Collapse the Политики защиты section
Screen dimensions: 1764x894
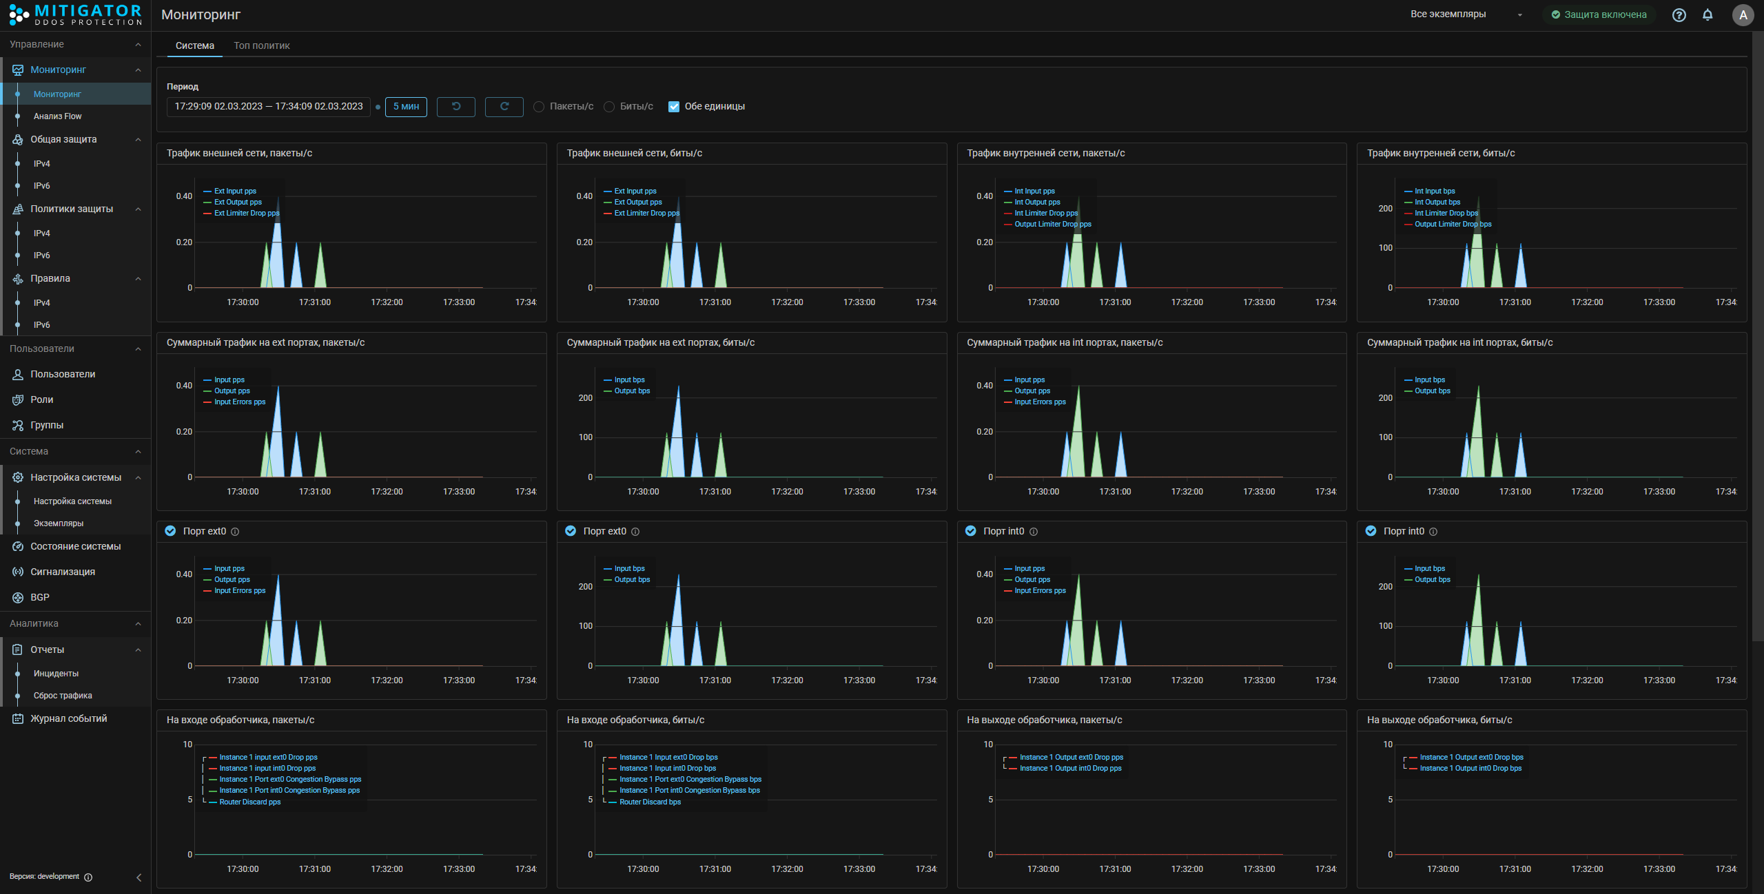tap(138, 209)
